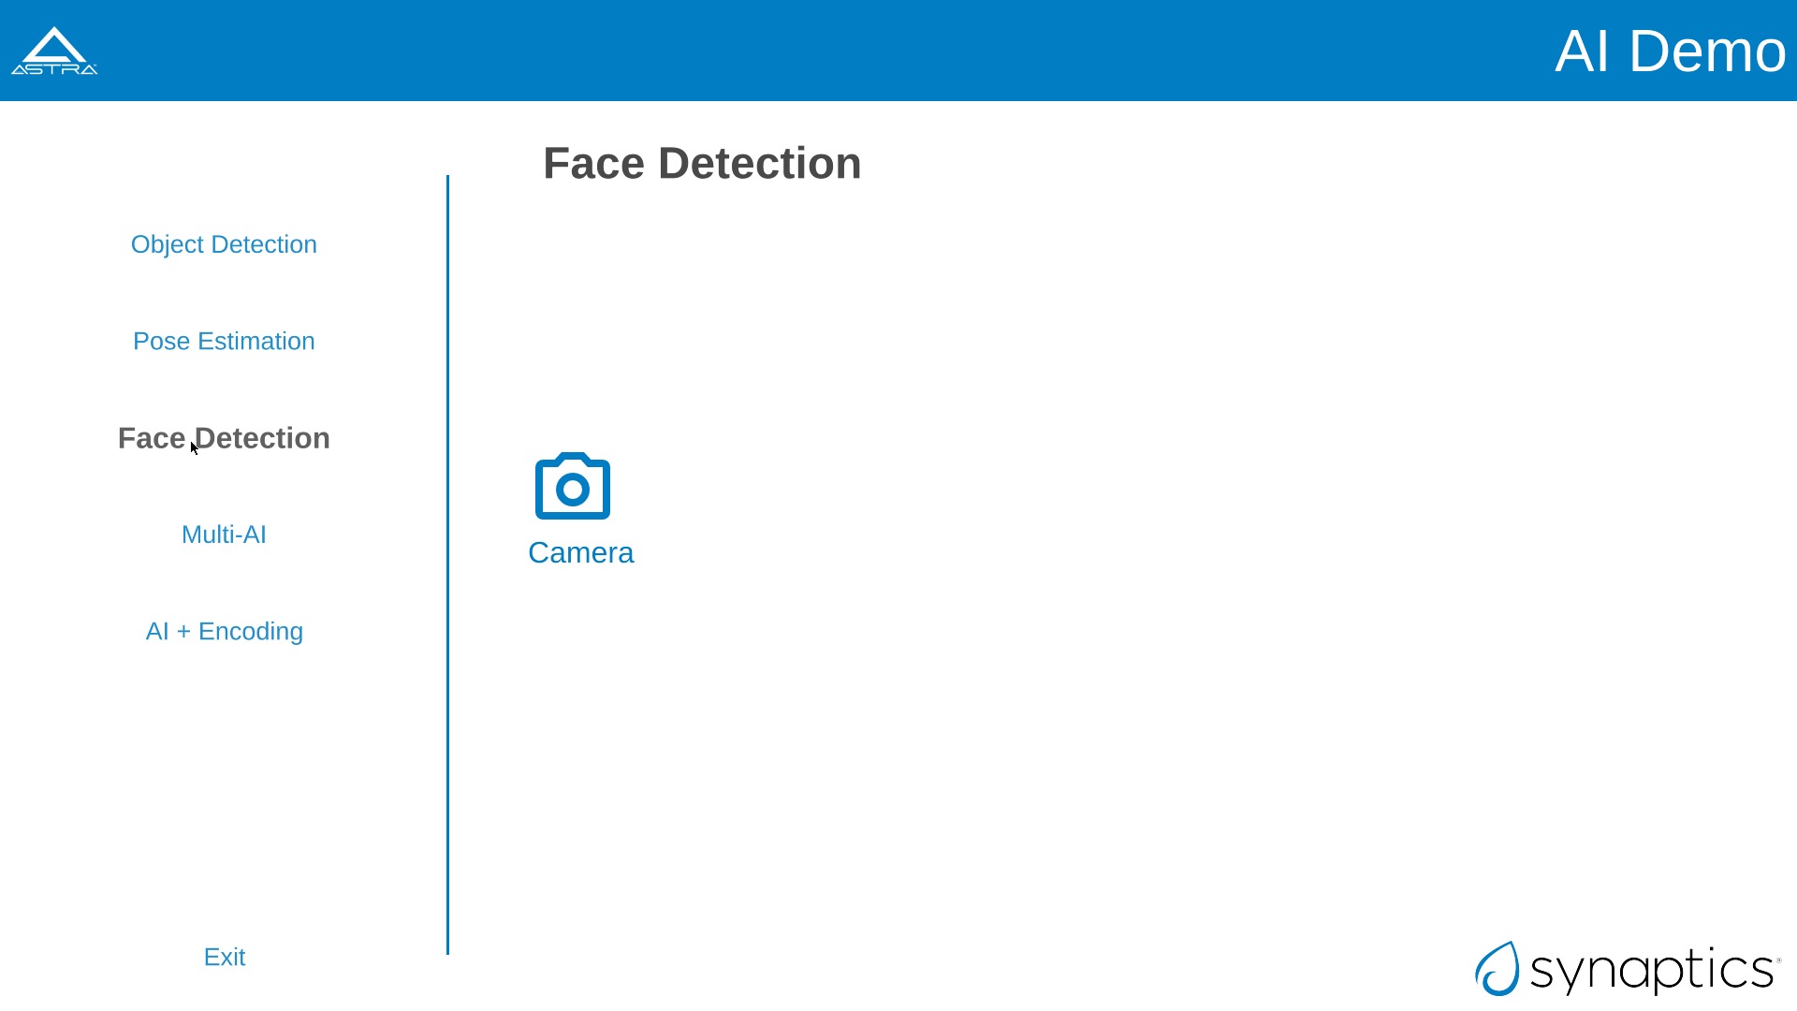Click the Astra triangle logo mark
This screenshot has height=1011, width=1797.
click(x=54, y=44)
